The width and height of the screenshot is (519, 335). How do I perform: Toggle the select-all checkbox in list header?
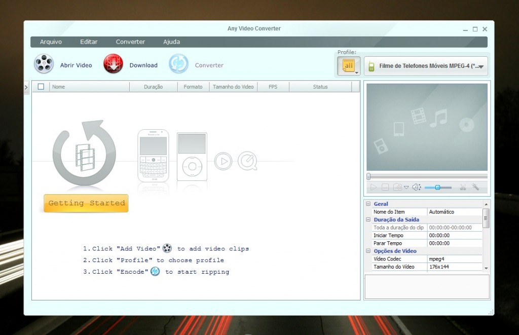point(41,87)
